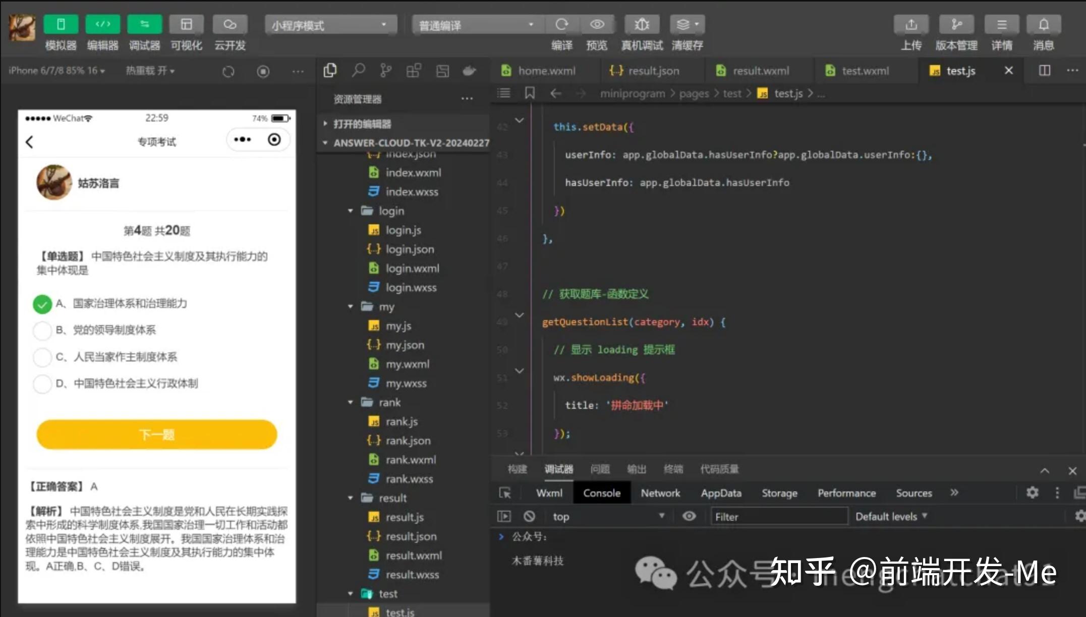1086x617 pixels.
Task: Click the 预览 preview icon
Action: point(598,24)
